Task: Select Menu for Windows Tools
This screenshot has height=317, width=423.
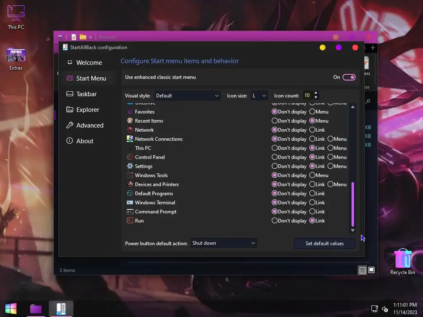Action: (x=312, y=175)
